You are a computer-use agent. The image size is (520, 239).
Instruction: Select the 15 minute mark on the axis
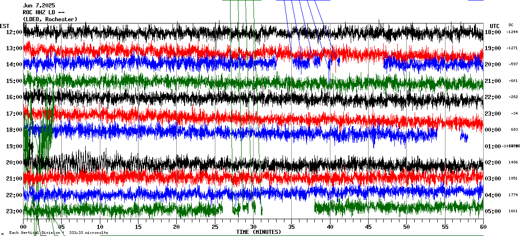(x=138, y=227)
